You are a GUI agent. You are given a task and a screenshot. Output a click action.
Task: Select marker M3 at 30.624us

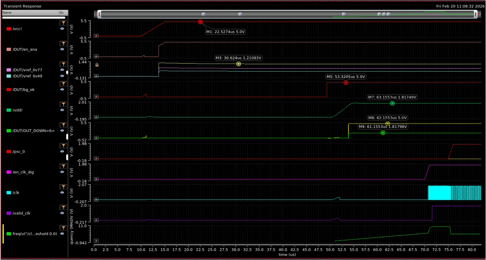tap(239, 64)
